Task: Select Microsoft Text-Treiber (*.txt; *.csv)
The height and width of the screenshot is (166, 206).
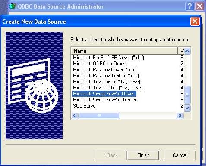Action: [x=108, y=88]
